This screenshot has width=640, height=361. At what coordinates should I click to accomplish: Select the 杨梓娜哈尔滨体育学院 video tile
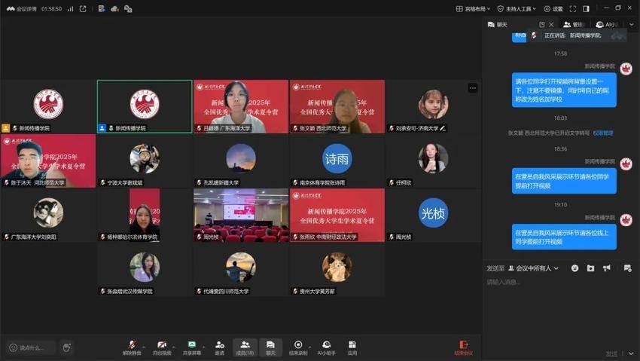point(145,216)
